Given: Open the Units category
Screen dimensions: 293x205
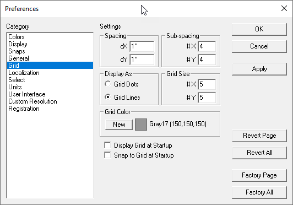Looking at the screenshot, I should point(50,87).
